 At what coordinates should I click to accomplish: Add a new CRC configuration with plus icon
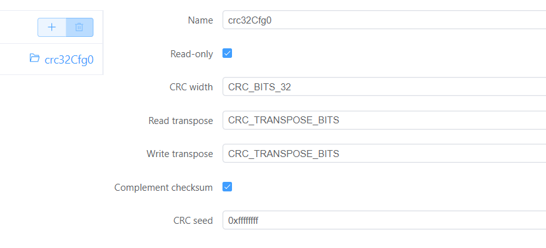[x=52, y=27]
